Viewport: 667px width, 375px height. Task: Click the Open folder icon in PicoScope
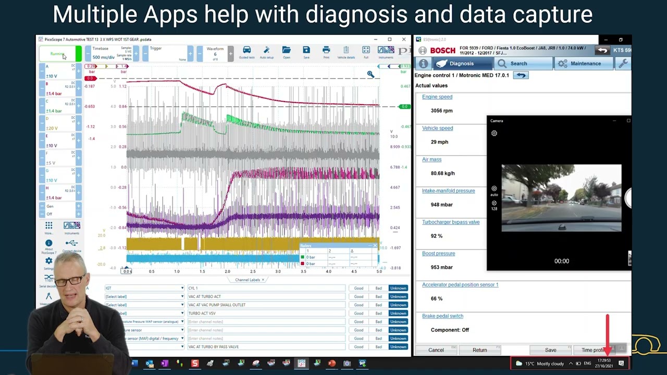pos(286,52)
